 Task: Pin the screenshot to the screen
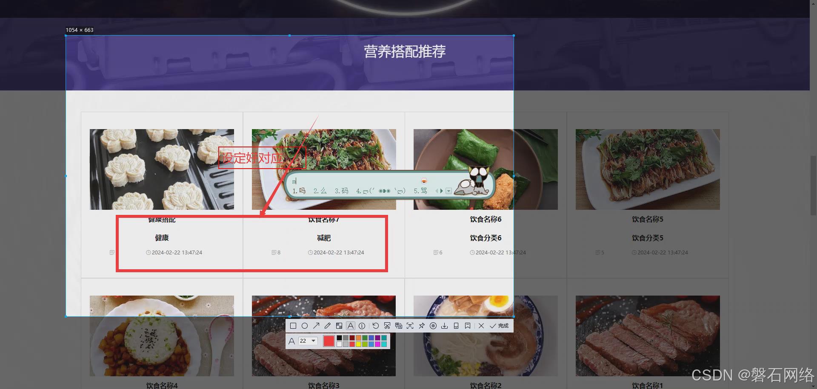pyautogui.click(x=422, y=326)
